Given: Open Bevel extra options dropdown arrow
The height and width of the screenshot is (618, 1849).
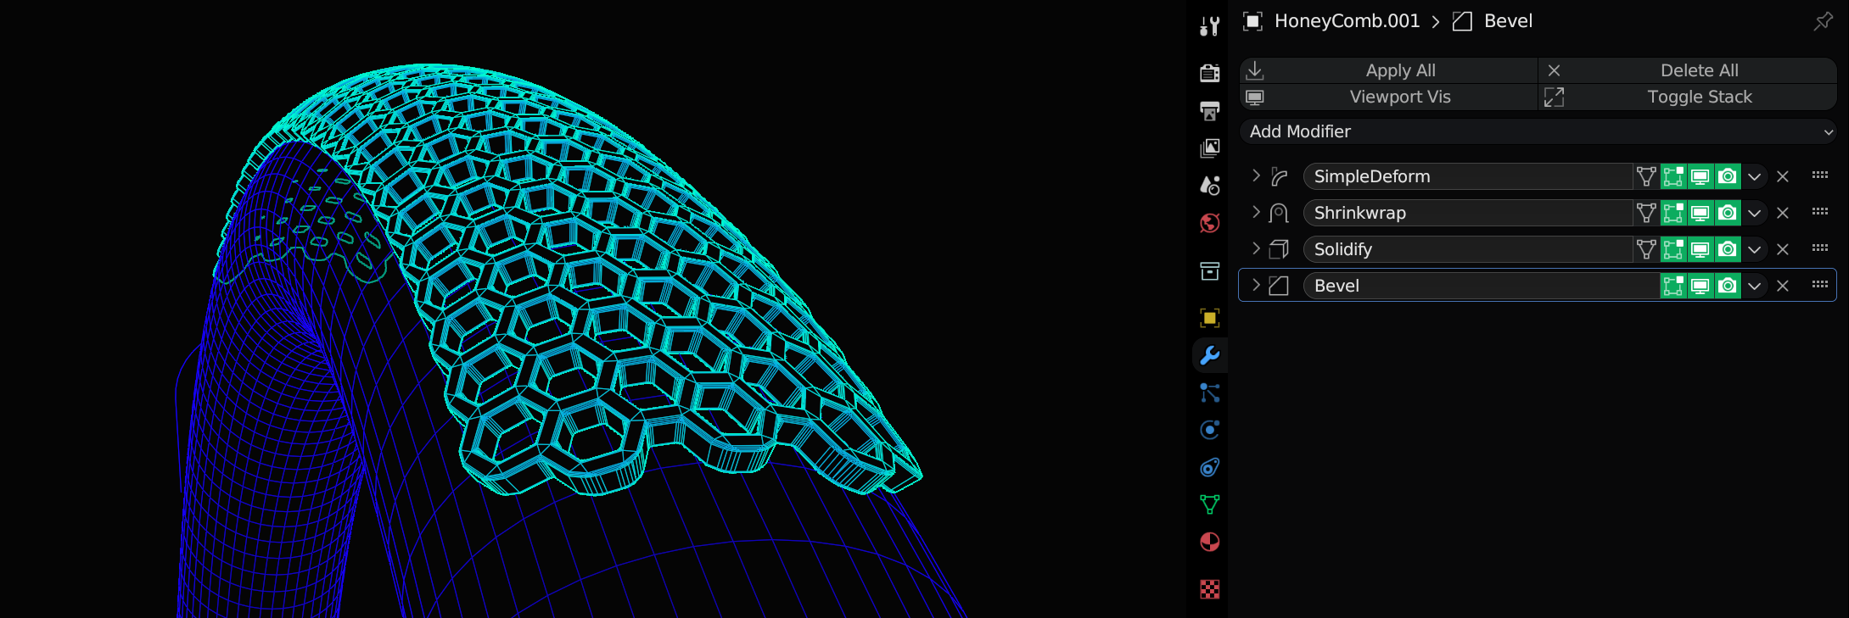Looking at the screenshot, I should coord(1754,286).
